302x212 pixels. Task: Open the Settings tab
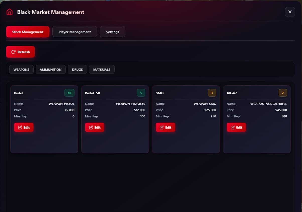coord(112,32)
